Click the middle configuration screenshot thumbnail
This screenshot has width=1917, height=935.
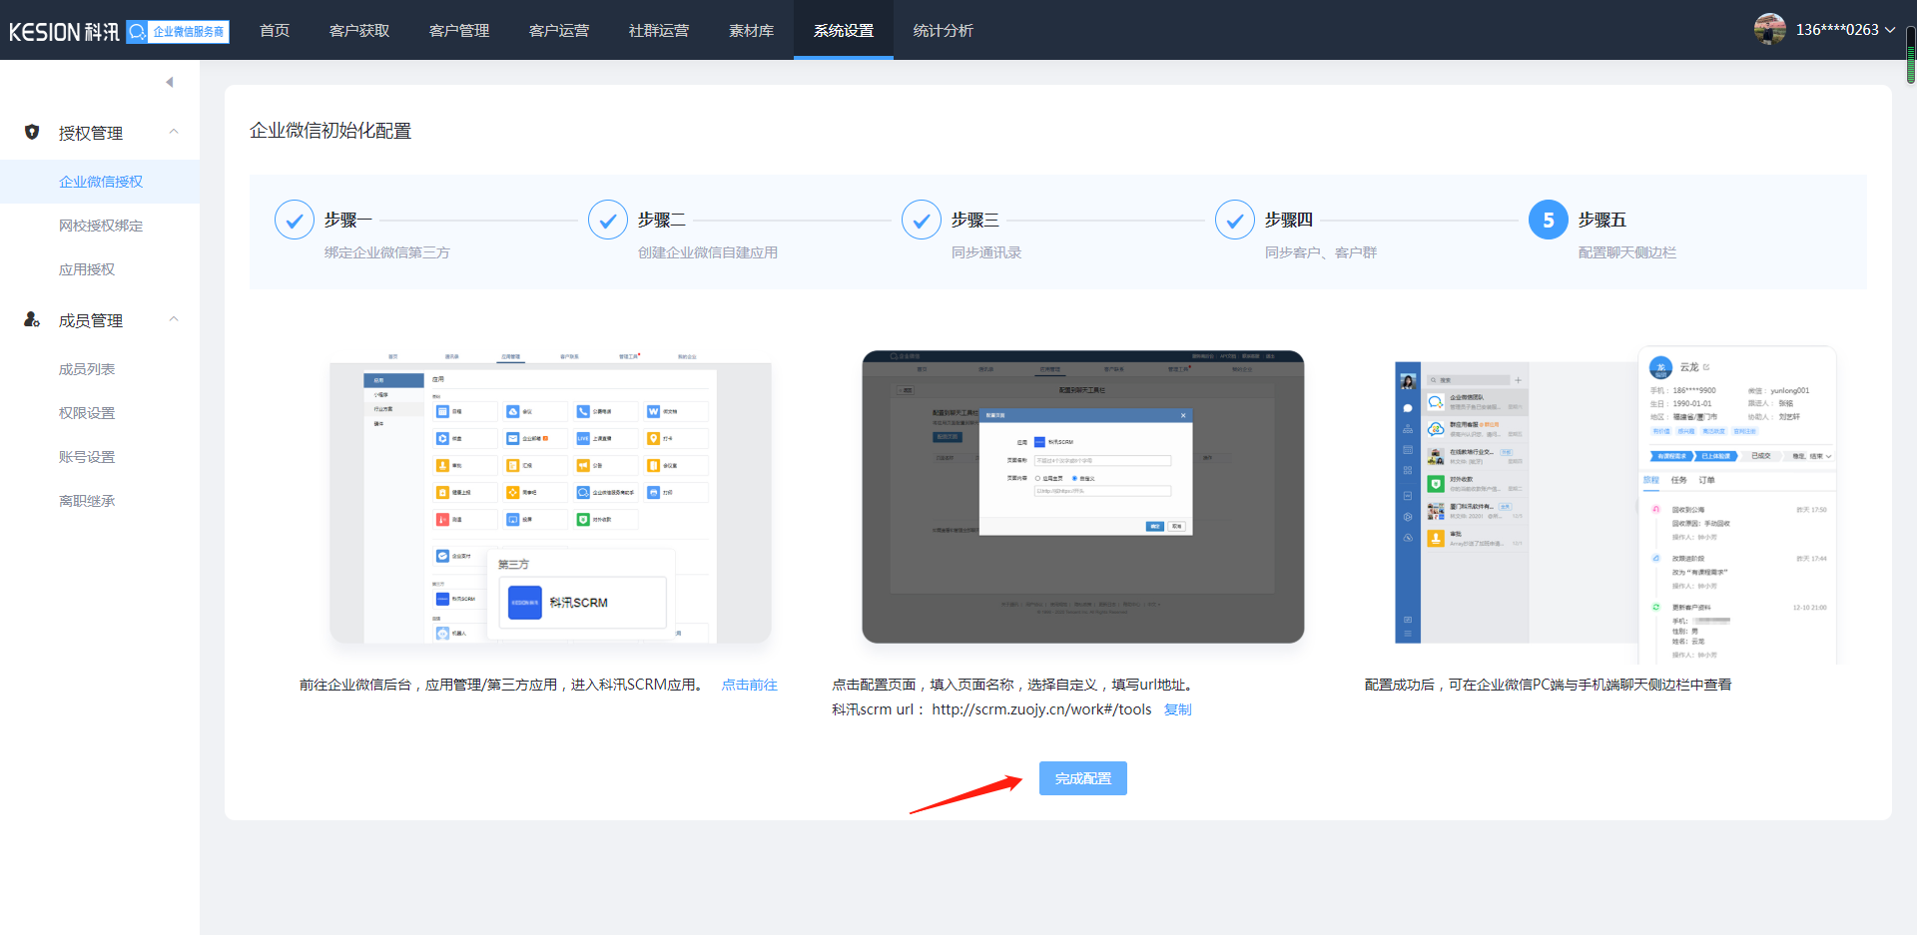coord(1083,496)
